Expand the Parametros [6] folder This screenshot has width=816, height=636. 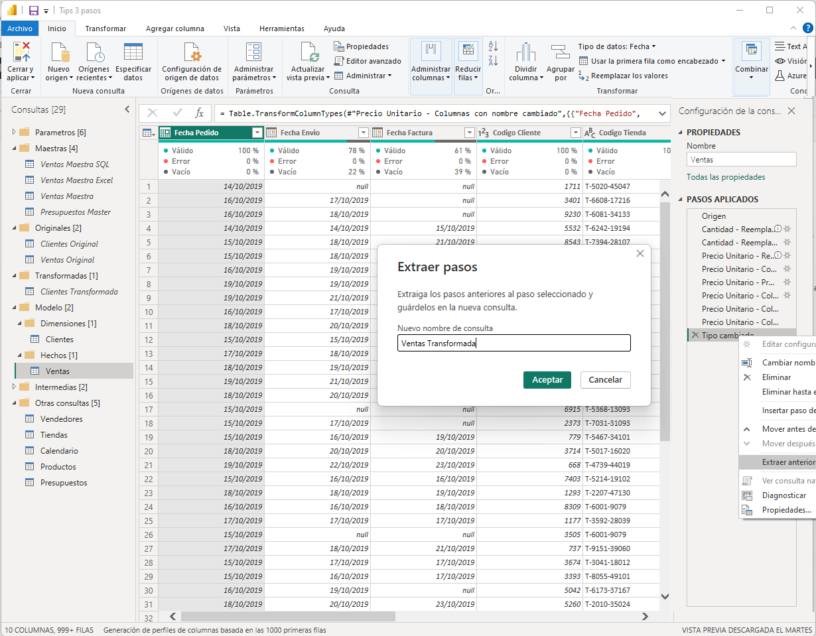coord(15,133)
